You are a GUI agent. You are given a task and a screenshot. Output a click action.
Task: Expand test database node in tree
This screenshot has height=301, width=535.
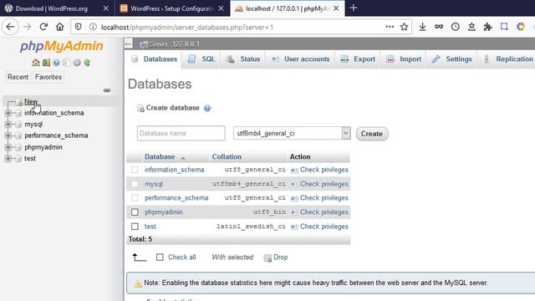(x=8, y=158)
